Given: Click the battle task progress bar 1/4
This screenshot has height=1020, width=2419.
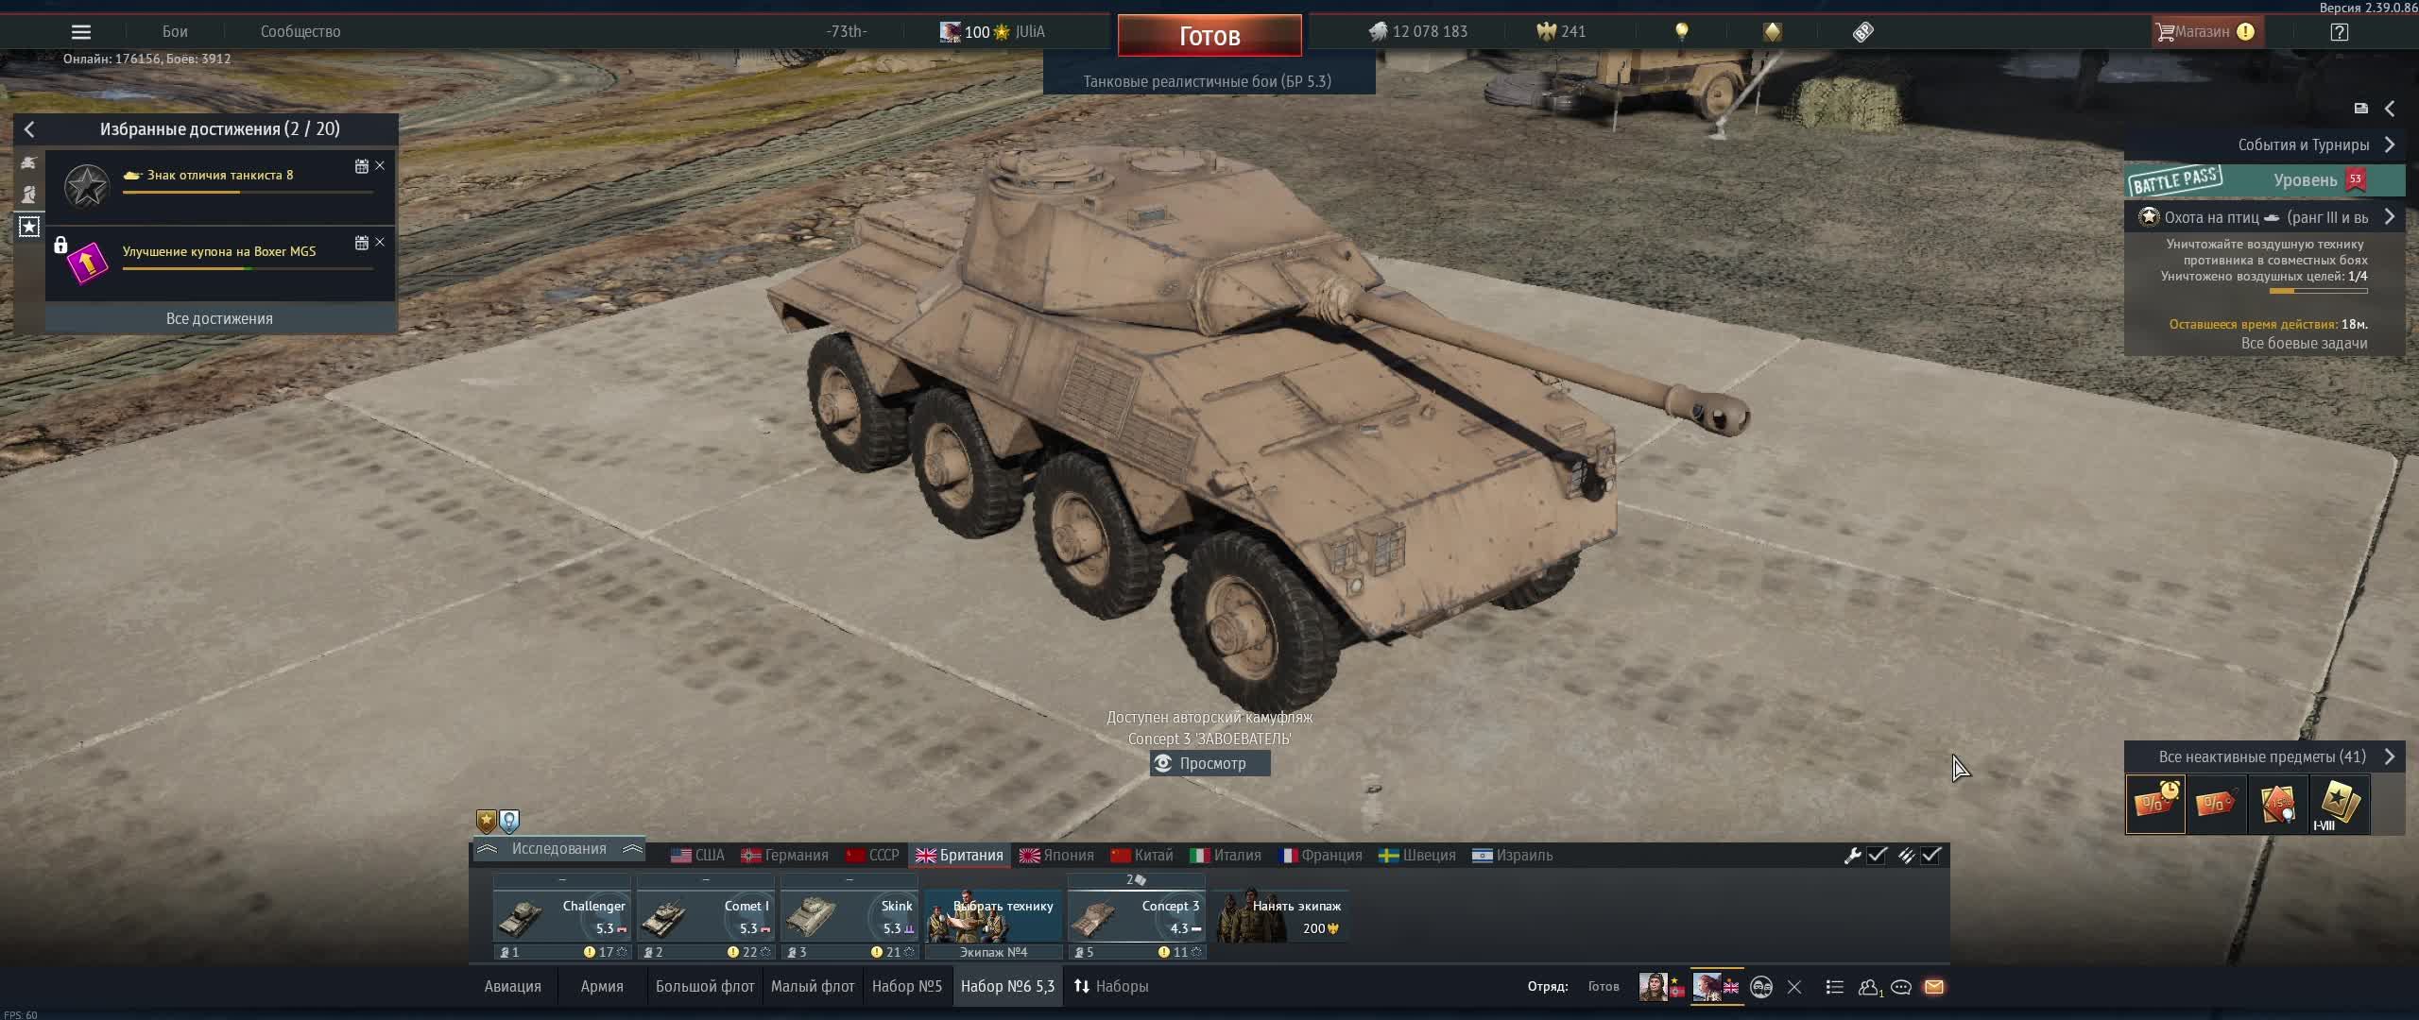Looking at the screenshot, I should click(x=2318, y=291).
